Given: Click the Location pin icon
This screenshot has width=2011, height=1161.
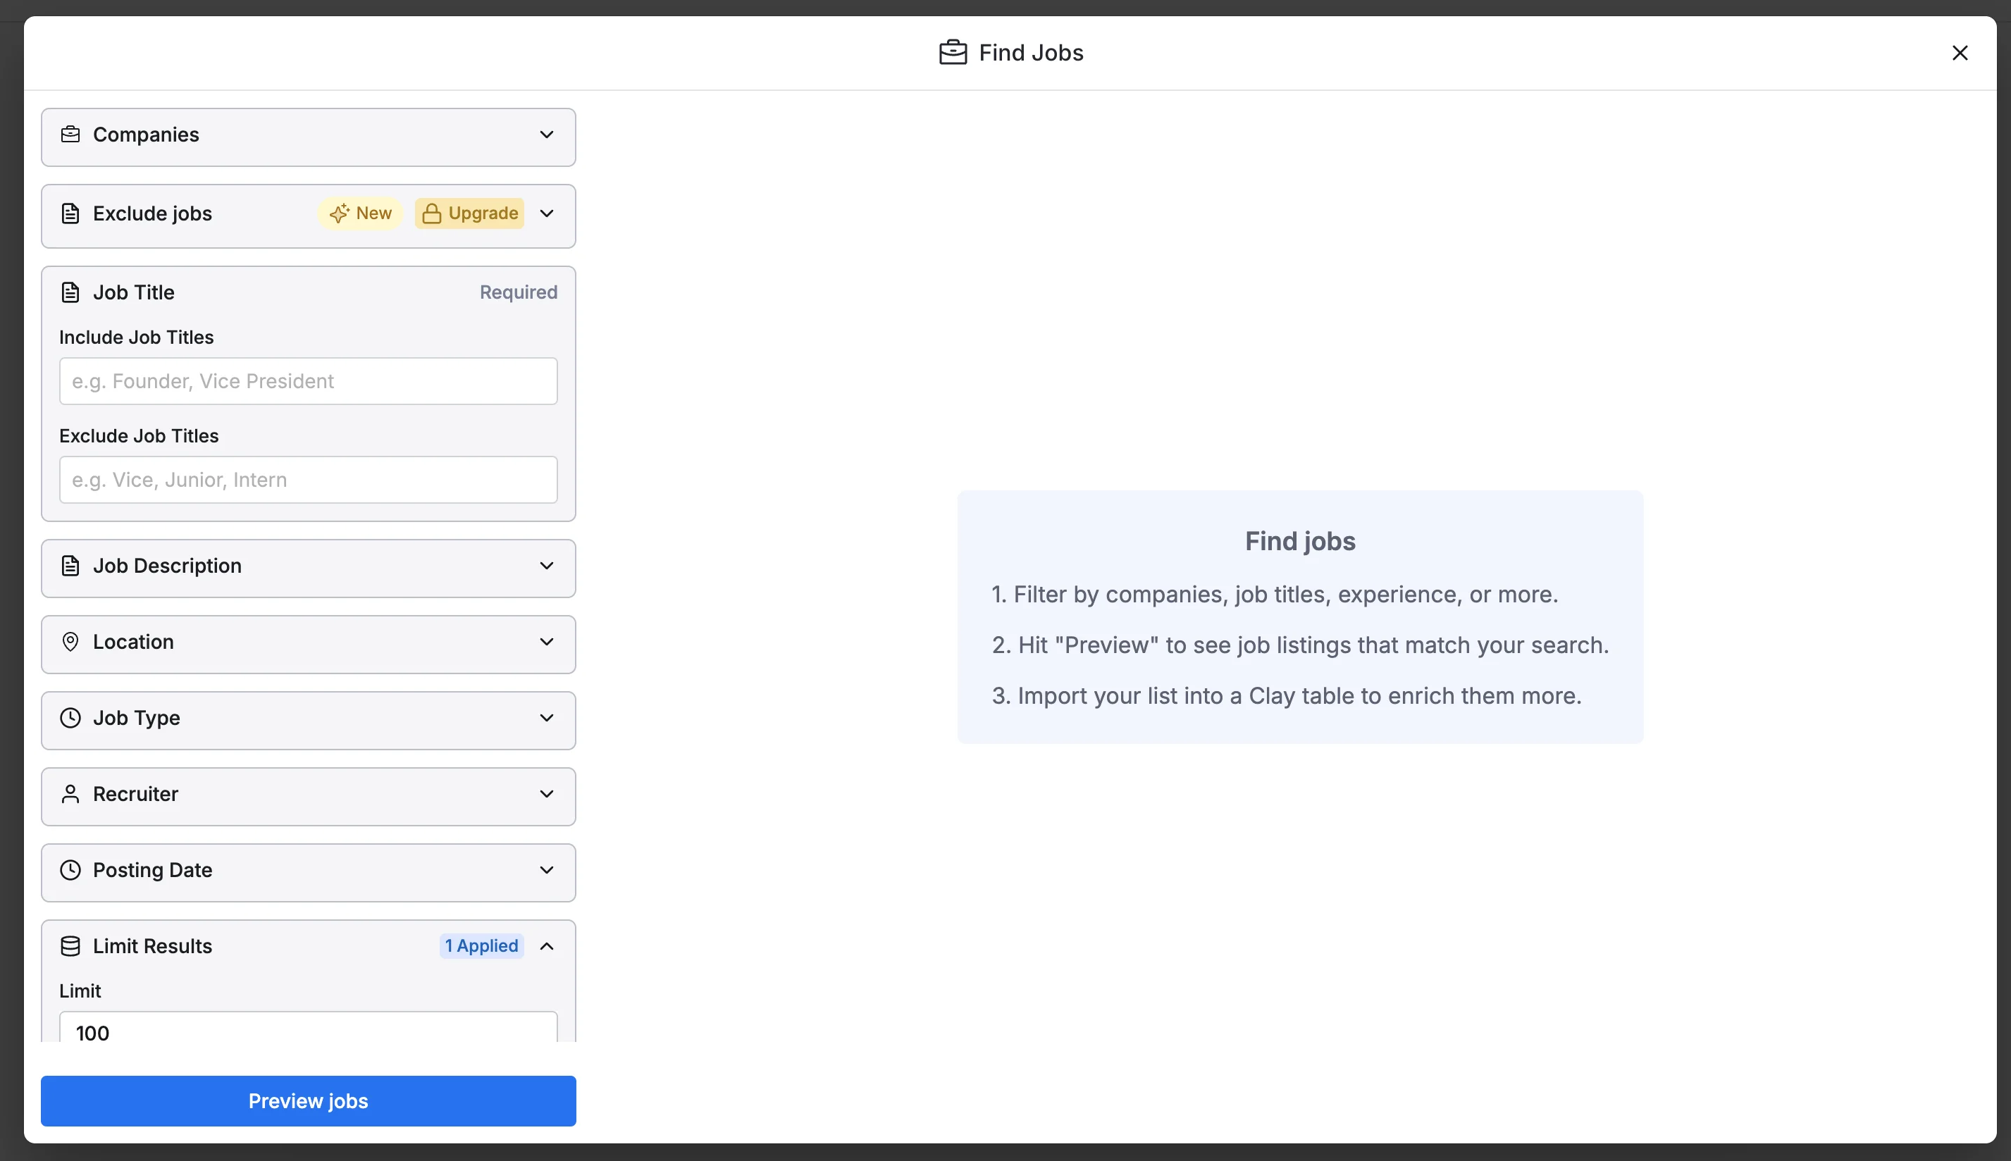Looking at the screenshot, I should tap(70, 642).
